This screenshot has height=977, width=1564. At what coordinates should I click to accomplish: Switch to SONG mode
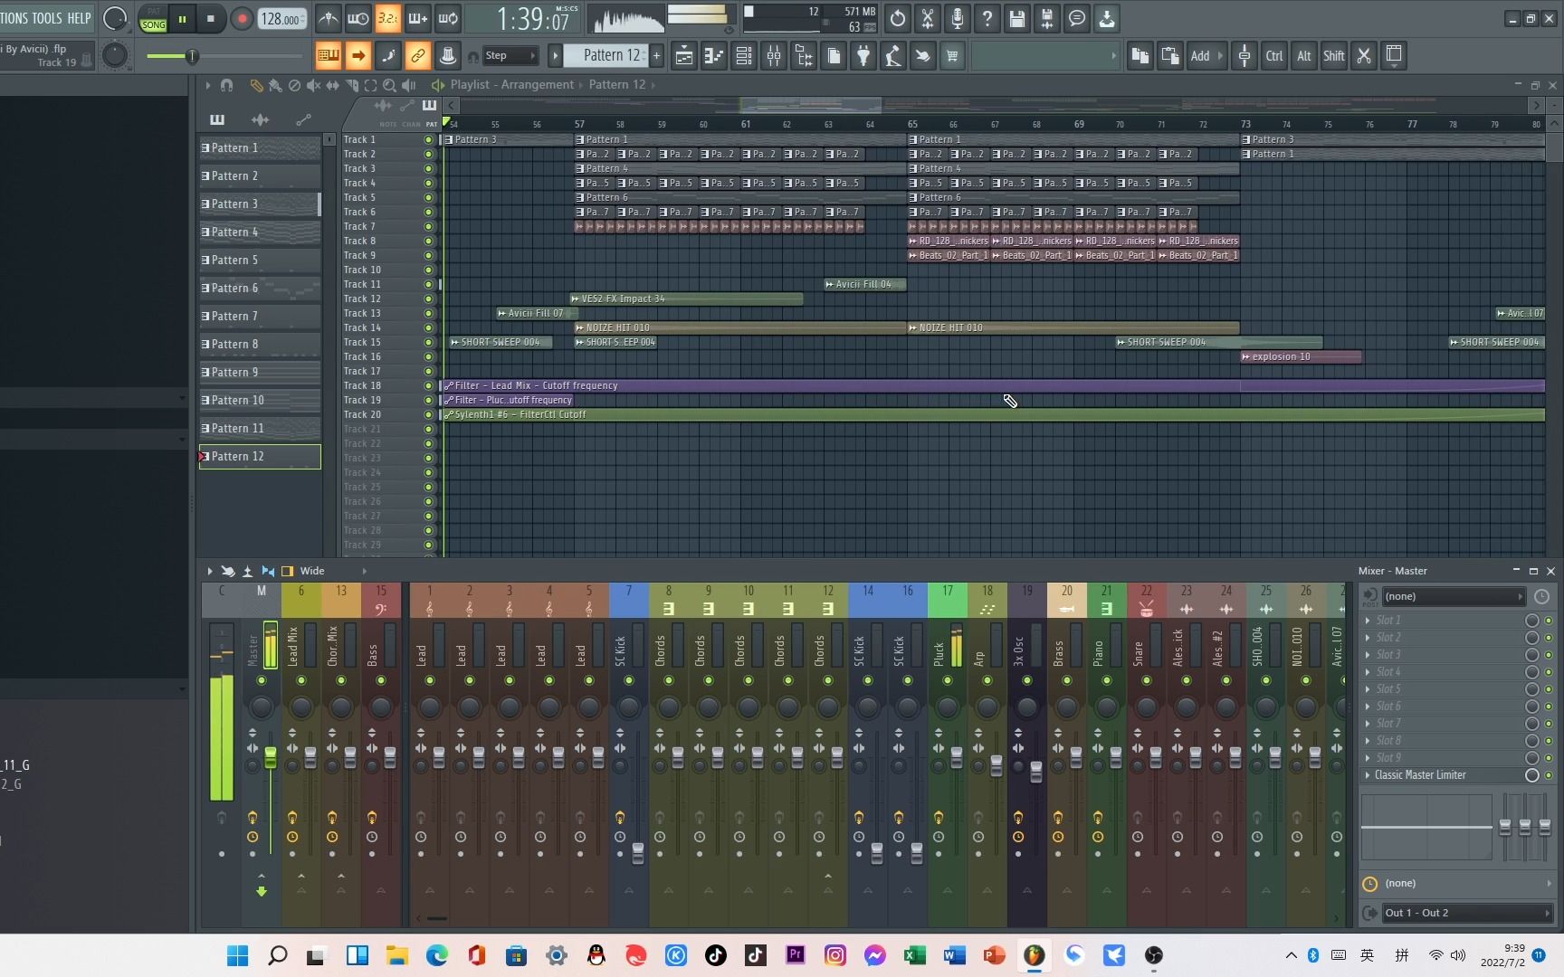[153, 24]
